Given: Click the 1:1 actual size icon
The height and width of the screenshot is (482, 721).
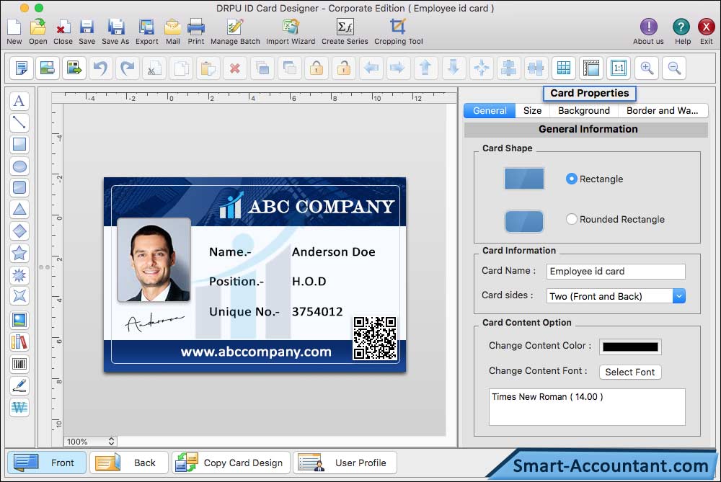Looking at the screenshot, I should [x=619, y=68].
